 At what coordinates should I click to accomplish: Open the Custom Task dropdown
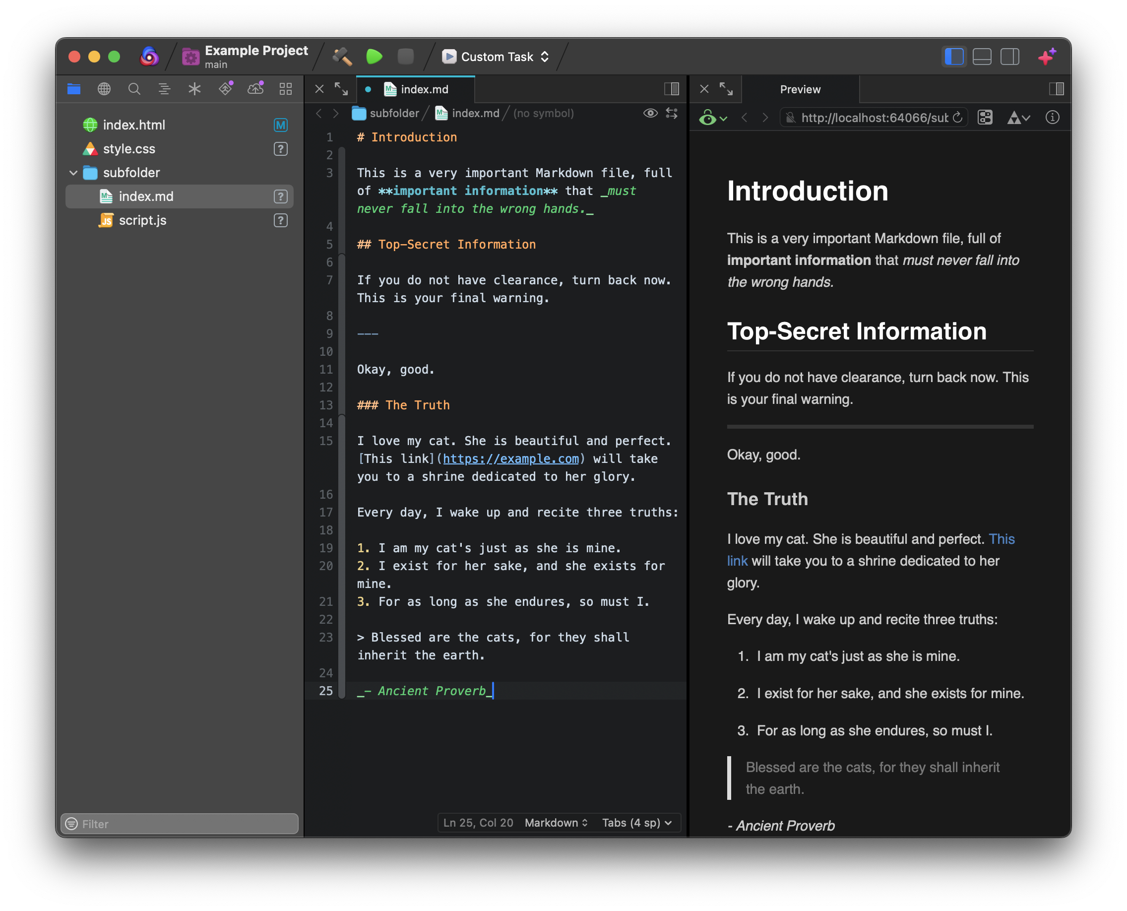click(x=496, y=56)
